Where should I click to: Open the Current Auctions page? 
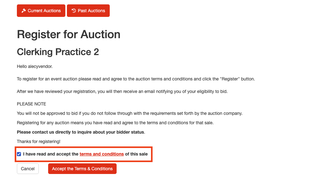[x=41, y=11]
